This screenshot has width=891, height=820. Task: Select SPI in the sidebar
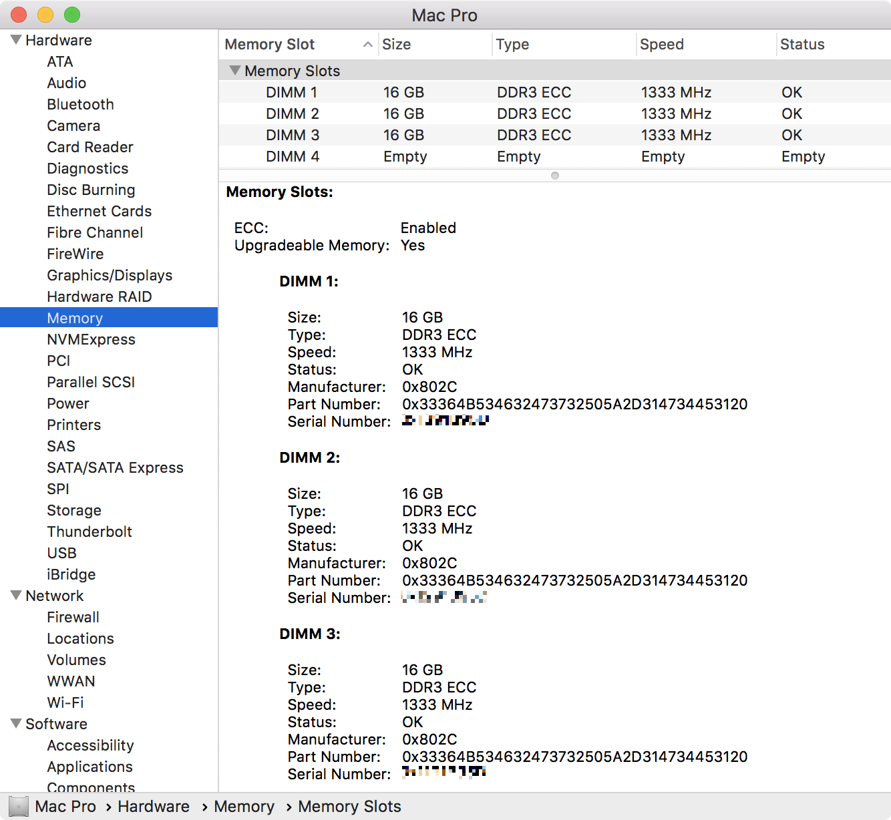pos(58,489)
